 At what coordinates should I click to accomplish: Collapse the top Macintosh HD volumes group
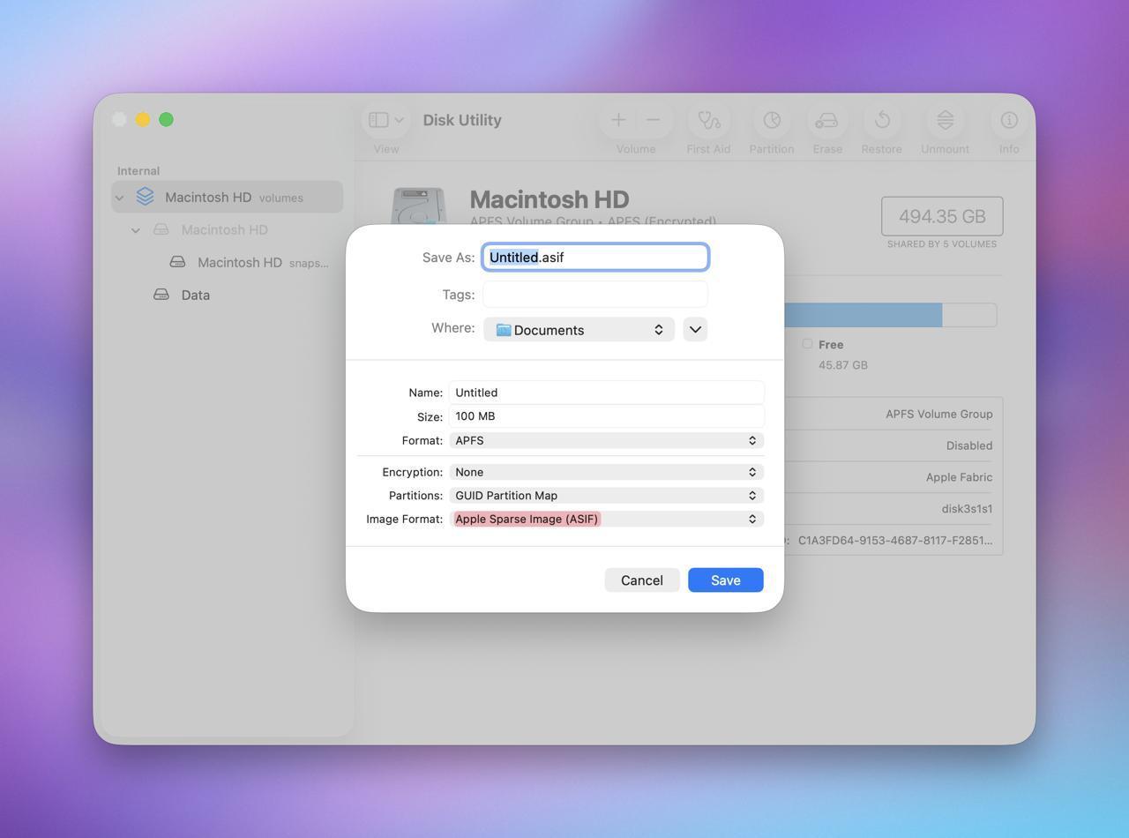(x=120, y=198)
